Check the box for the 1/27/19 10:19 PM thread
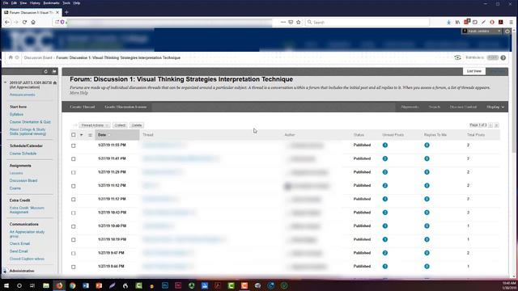Image resolution: width=518 pixels, height=291 pixels. (74, 240)
